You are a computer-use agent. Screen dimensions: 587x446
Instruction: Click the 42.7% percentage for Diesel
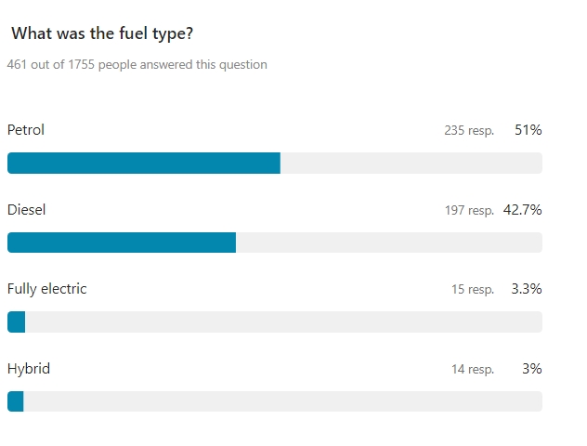point(523,210)
